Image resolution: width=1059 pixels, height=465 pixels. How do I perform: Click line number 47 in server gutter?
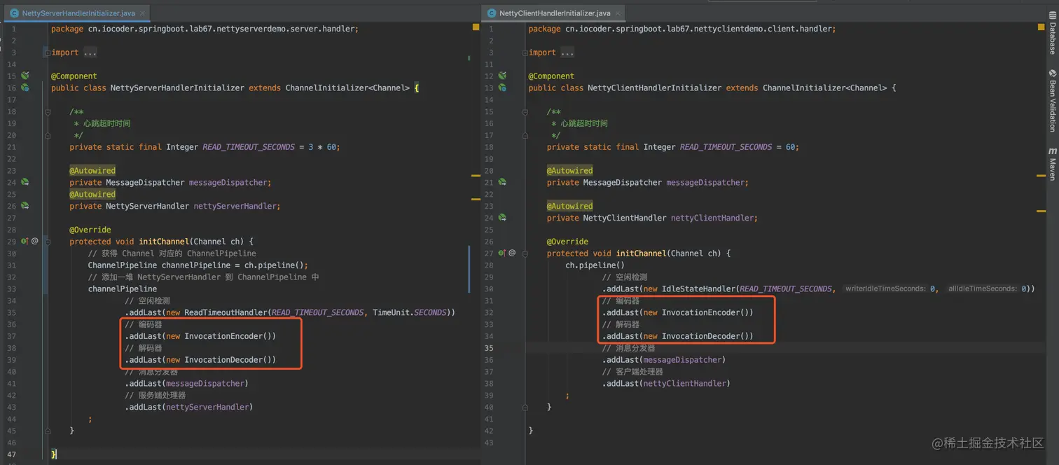point(12,454)
